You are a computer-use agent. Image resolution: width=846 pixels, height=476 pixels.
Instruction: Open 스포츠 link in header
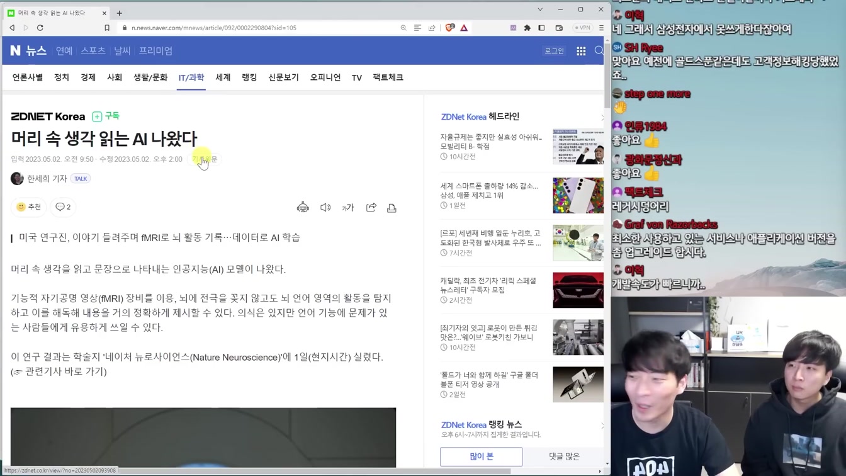[93, 51]
